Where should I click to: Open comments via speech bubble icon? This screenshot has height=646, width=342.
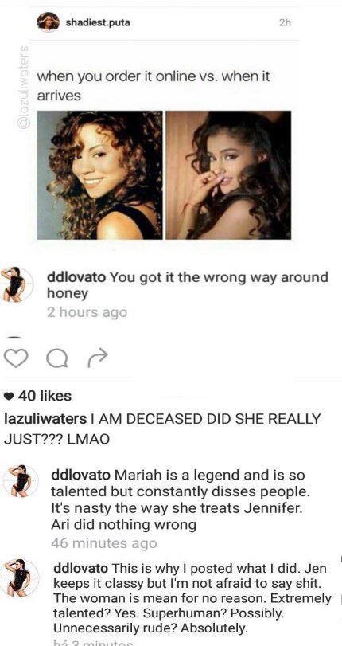point(56,358)
